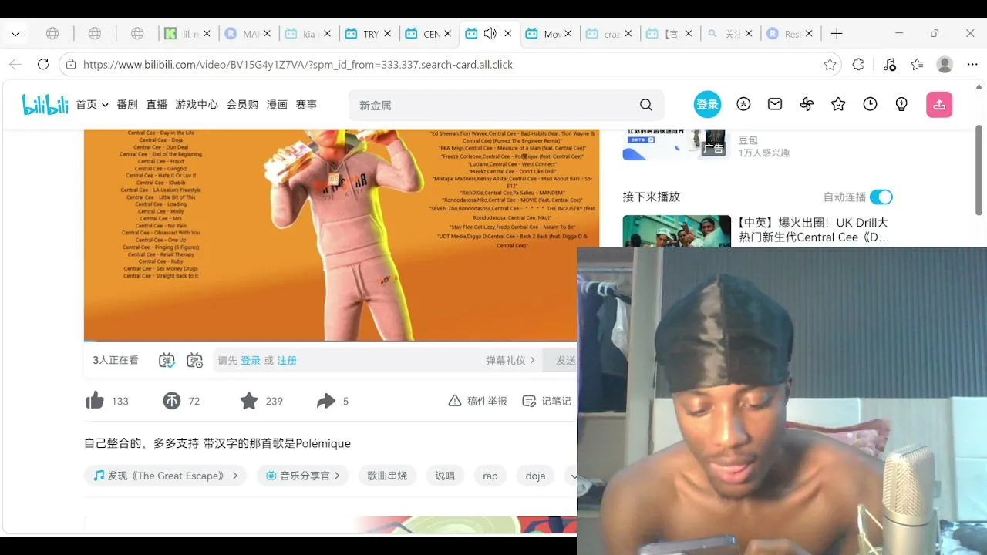Report the video via 稿件举报
Viewport: 987px width, 555px height.
click(x=478, y=401)
